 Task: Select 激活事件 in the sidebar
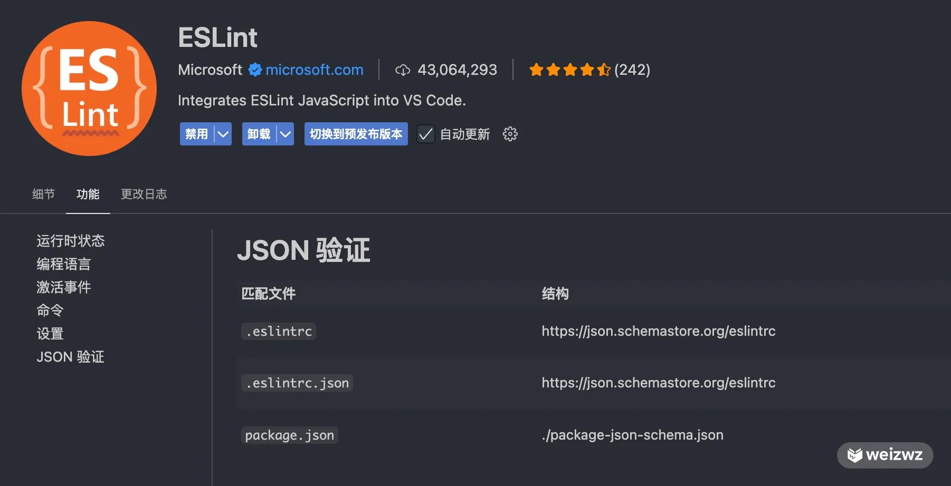pyautogui.click(x=64, y=287)
